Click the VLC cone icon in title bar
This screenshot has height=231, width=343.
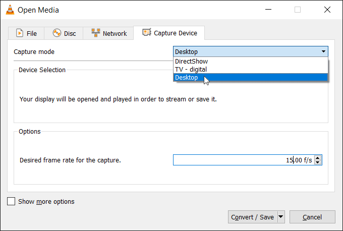click(9, 10)
